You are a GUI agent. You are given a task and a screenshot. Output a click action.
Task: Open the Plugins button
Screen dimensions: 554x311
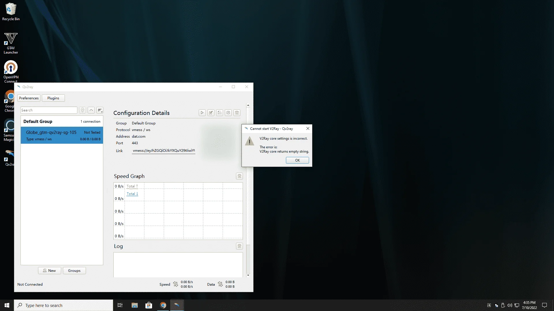tap(53, 98)
